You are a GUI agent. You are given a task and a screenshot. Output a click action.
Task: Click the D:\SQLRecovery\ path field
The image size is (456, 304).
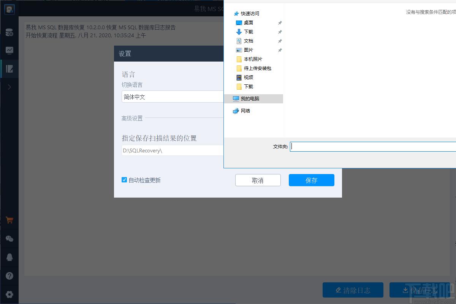pyautogui.click(x=173, y=150)
